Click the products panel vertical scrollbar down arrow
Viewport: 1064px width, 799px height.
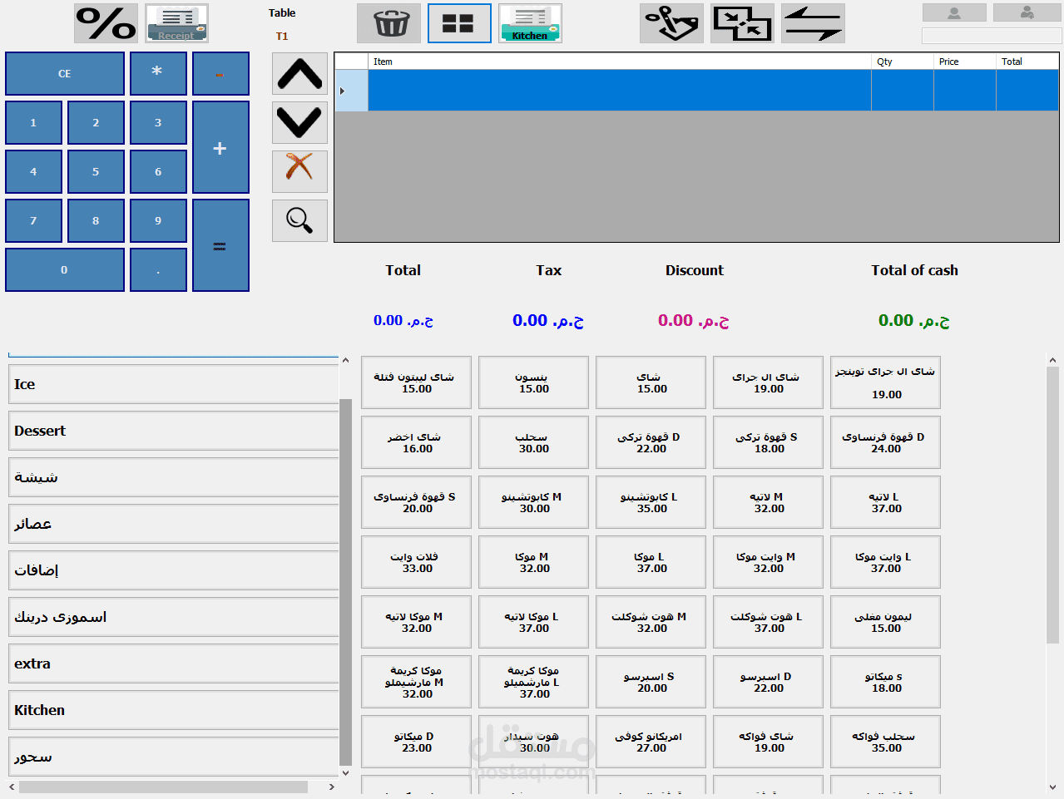point(1052,787)
